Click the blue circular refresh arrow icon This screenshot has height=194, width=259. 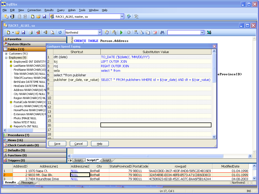[60, 32]
